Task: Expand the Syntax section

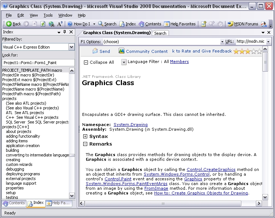Action: (85, 137)
